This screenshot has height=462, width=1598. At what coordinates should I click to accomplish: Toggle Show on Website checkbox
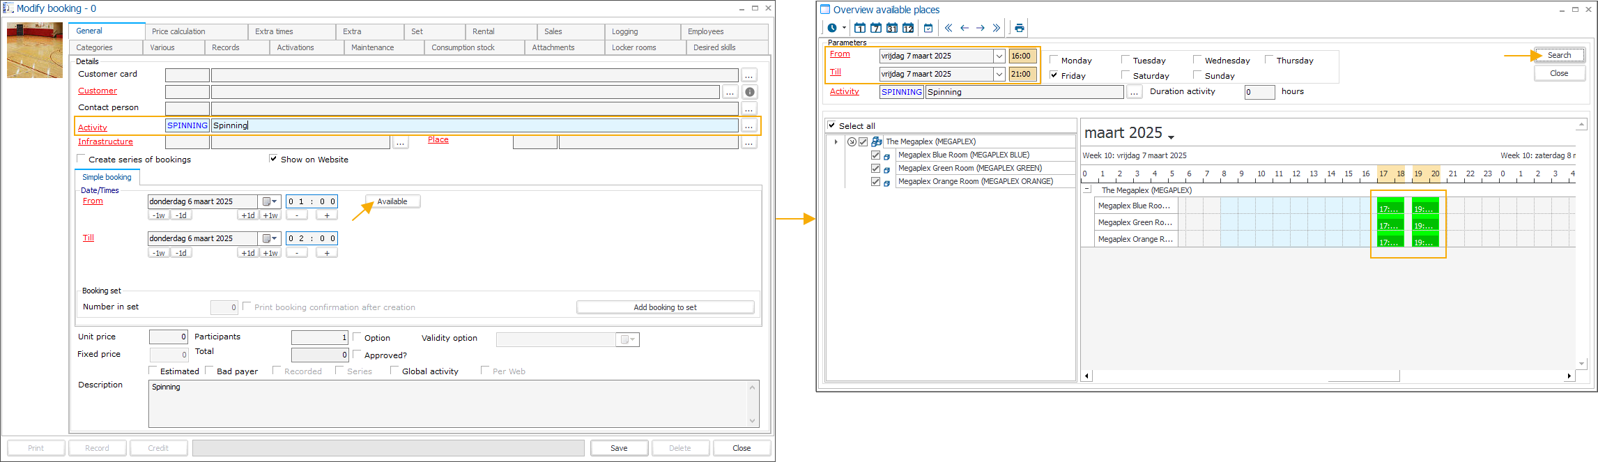273,159
